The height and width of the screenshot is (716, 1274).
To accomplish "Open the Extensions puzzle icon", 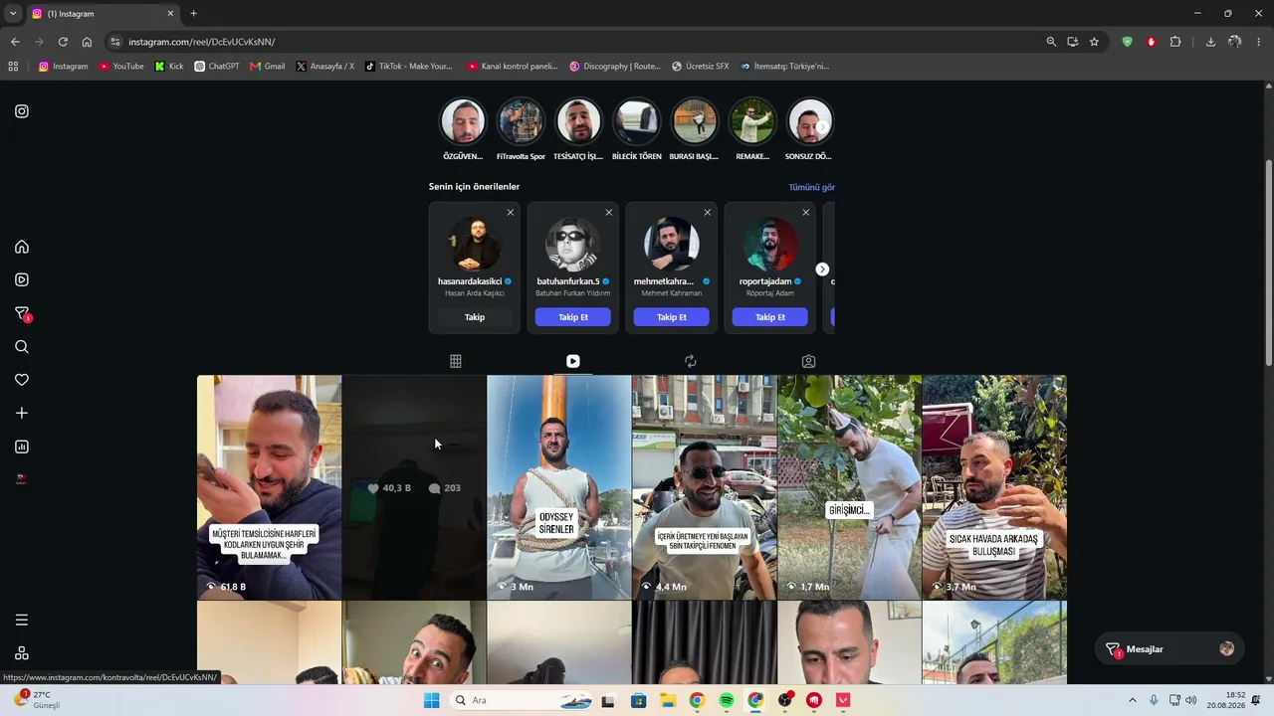I will click(1175, 42).
